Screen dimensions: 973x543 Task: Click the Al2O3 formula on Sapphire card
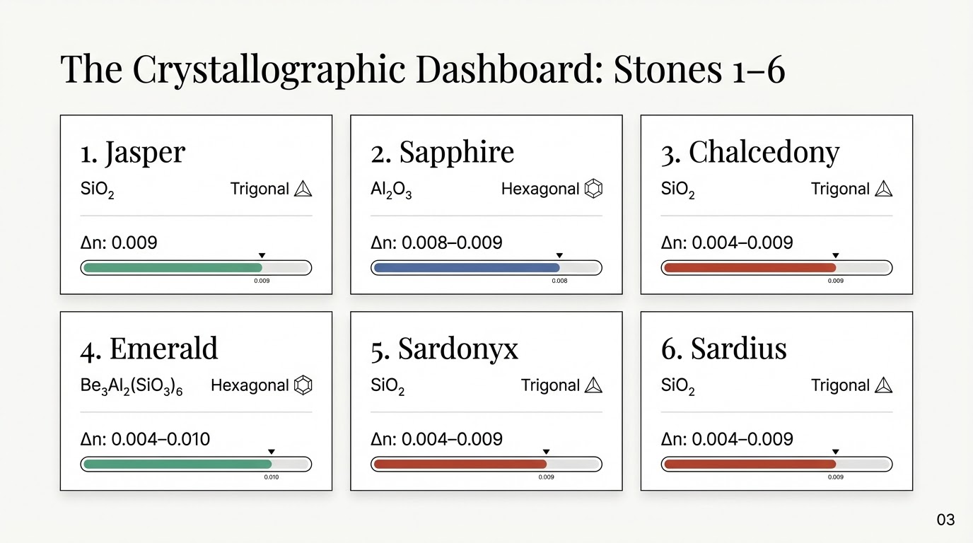391,190
